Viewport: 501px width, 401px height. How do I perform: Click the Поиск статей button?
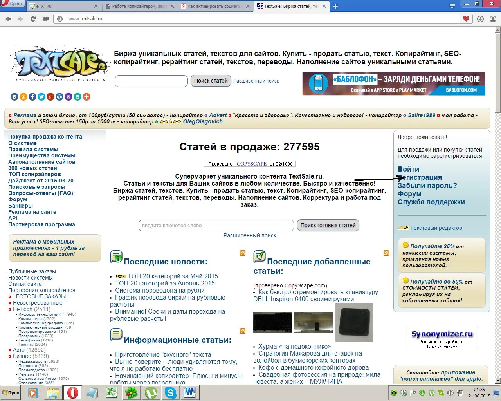point(211,81)
